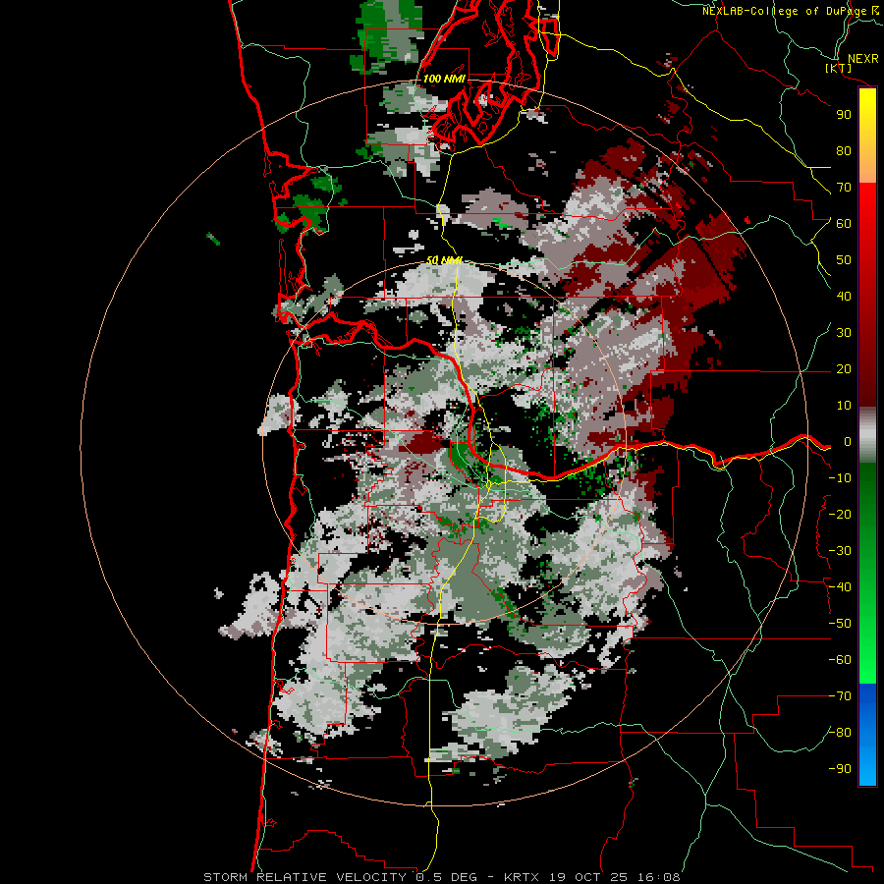Viewport: 884px width, 884px height.
Task: Click the -70 scale value
Action: click(x=840, y=696)
